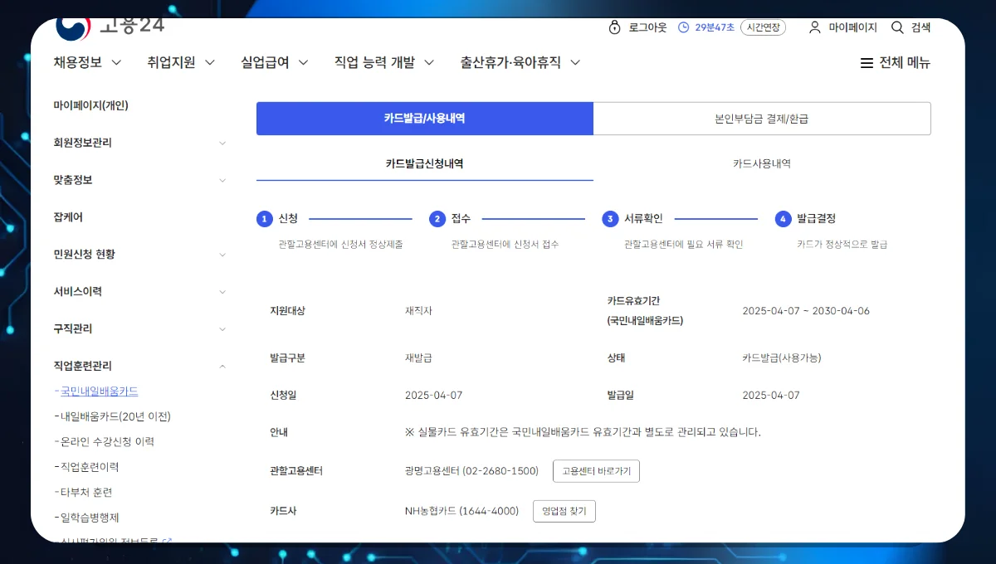Viewport: 996px width, 564px height.
Task: Click the session timer clock icon
Action: point(684,27)
